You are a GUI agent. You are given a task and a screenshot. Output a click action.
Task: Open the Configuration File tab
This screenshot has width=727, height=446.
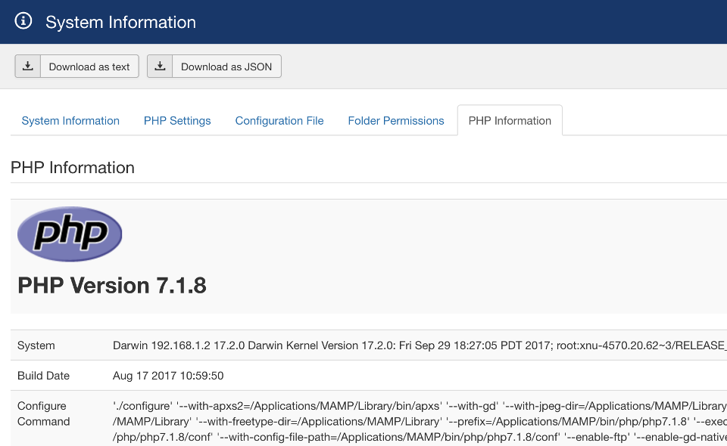click(279, 121)
